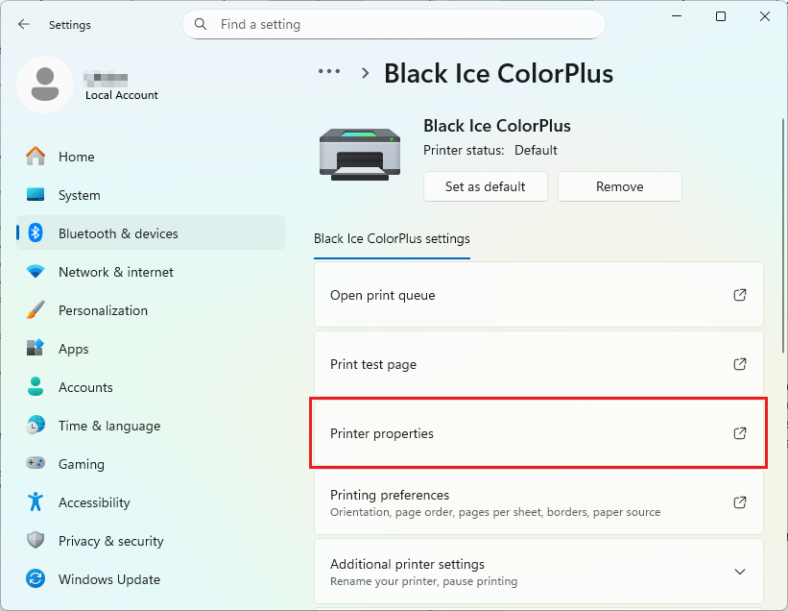788x611 pixels.
Task: Click the vertical scrollbar on the right
Action: pos(783,288)
